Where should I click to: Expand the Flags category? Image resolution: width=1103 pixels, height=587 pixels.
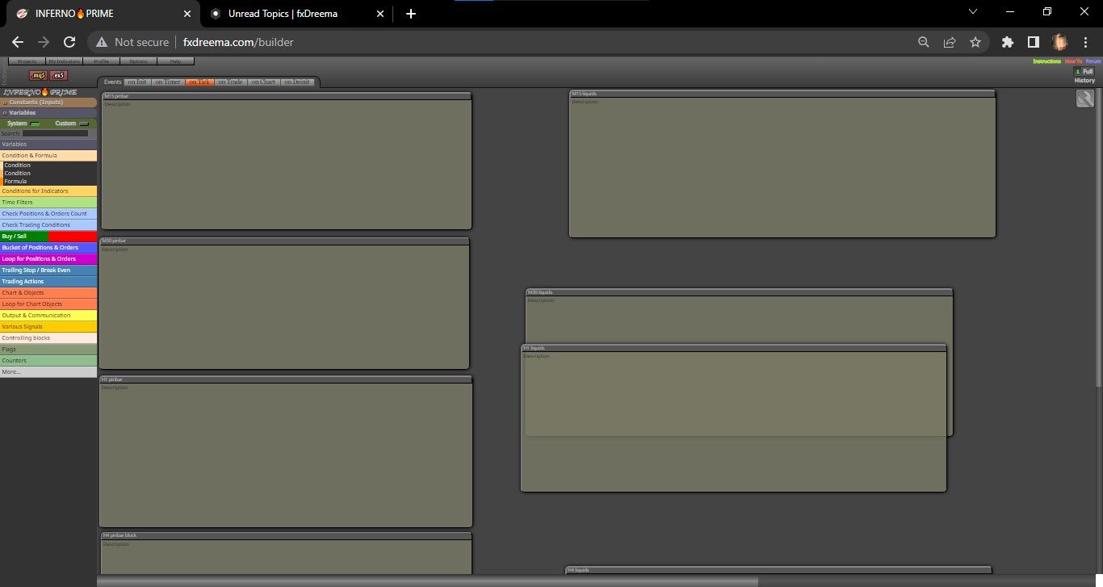[x=48, y=350]
